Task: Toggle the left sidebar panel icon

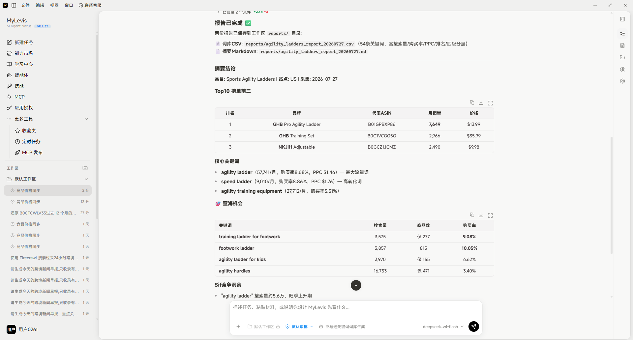Action: pos(14,5)
